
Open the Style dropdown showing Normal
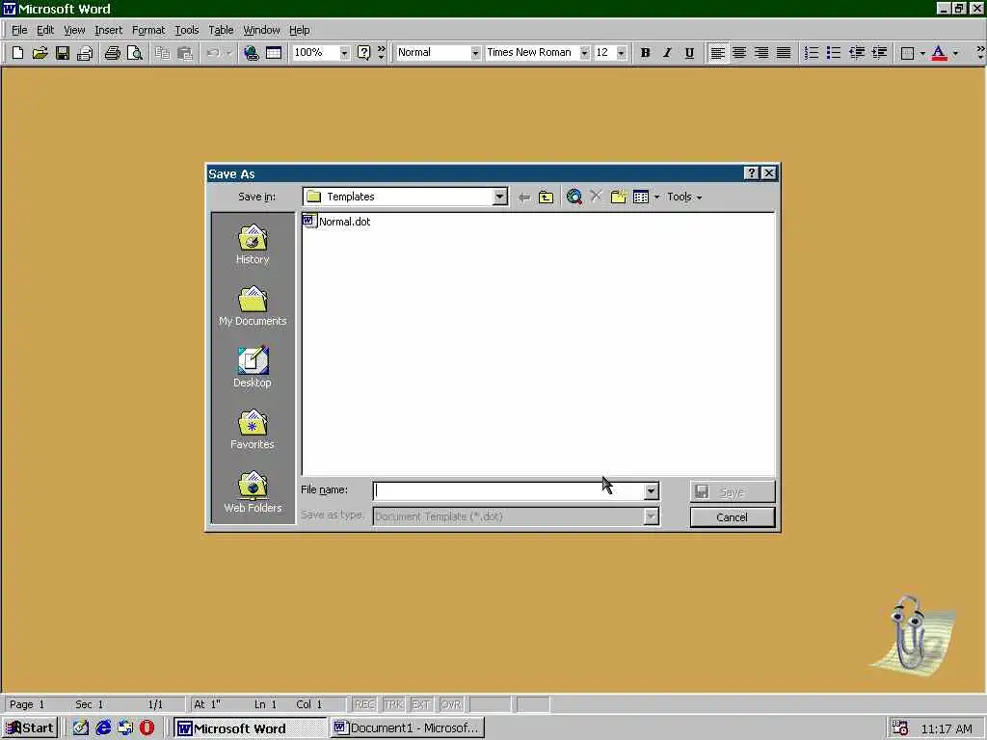coord(475,53)
